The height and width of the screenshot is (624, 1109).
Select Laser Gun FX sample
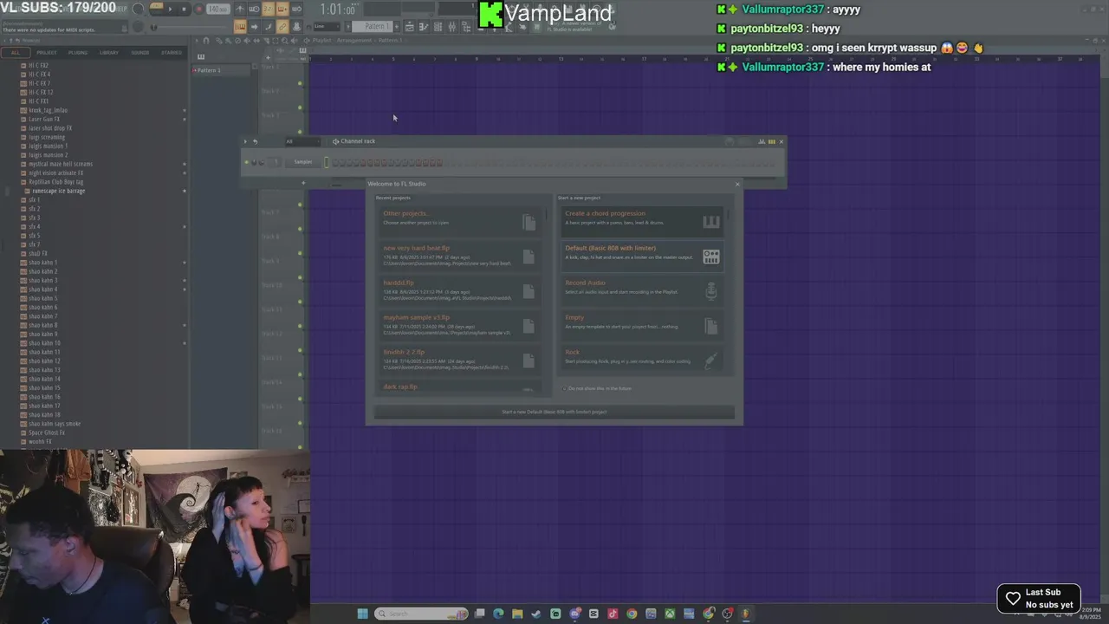[44, 119]
